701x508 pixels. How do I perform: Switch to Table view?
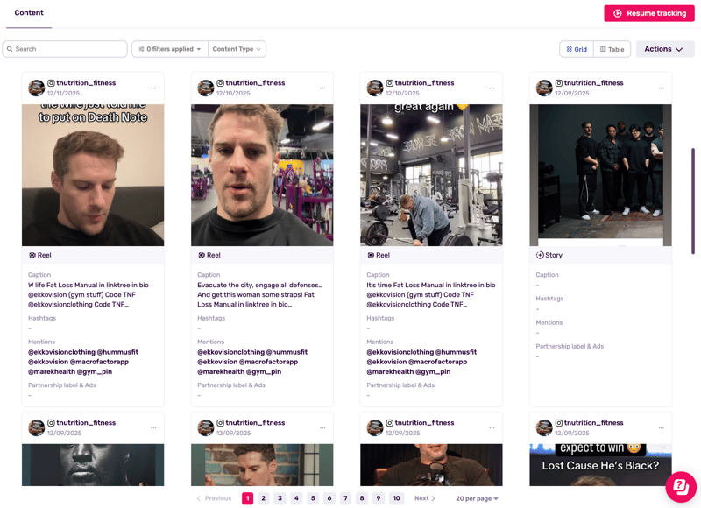612,49
